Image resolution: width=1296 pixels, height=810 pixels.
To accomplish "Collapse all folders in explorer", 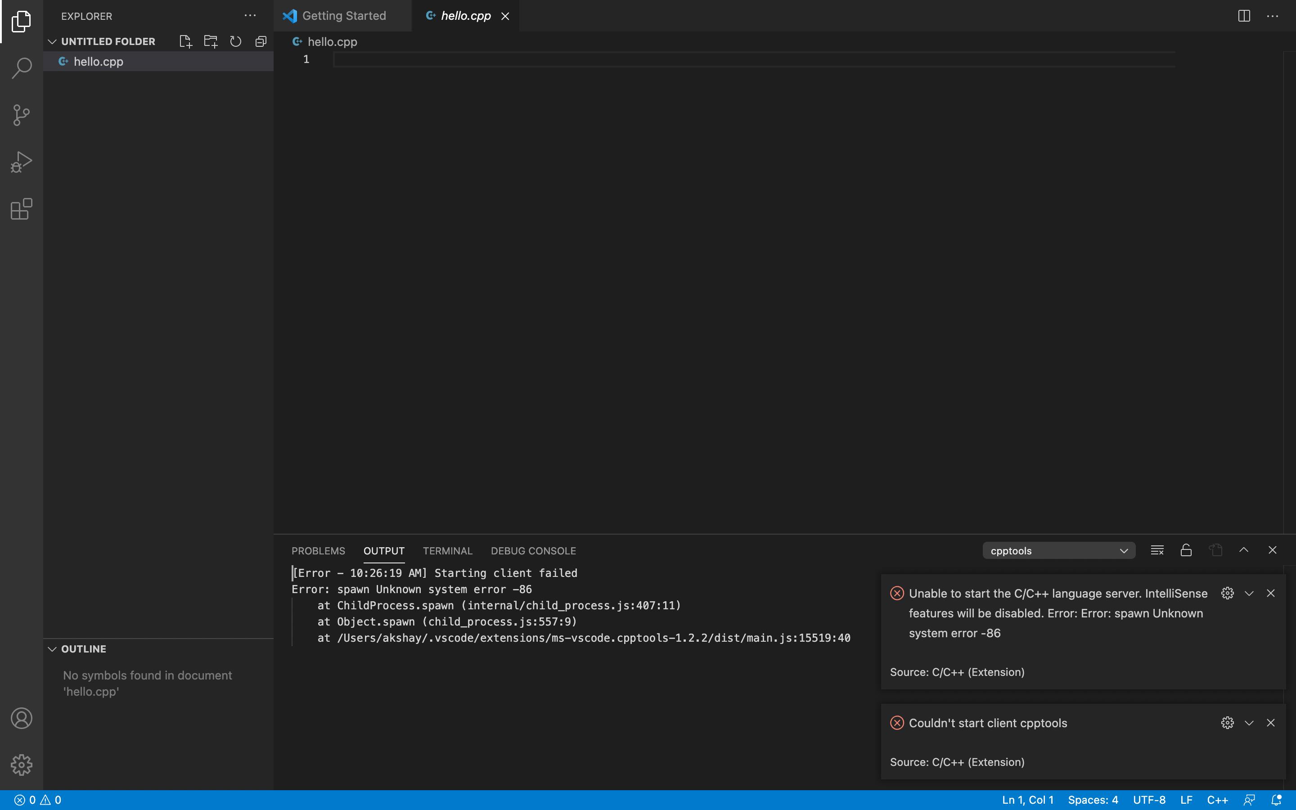I will coord(261,41).
